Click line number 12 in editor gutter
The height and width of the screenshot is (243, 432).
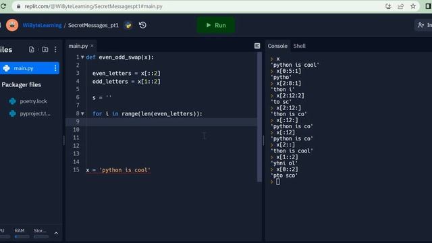click(76, 146)
